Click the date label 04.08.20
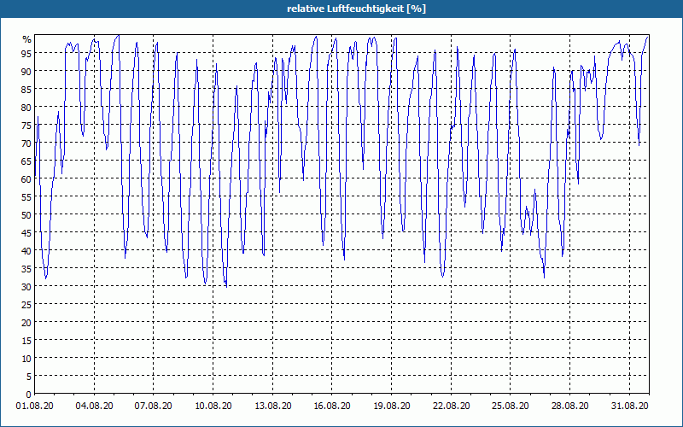The width and height of the screenshot is (683, 427). pyautogui.click(x=94, y=406)
